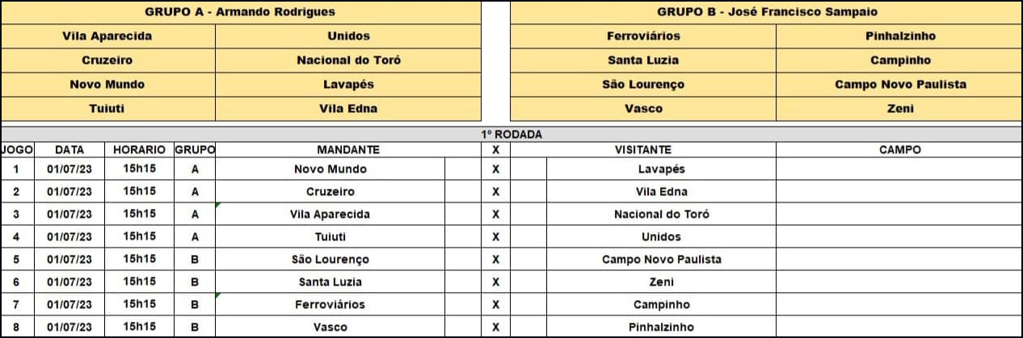Image resolution: width=1023 pixels, height=338 pixels.
Task: Click the DATA column header
Action: 69,150
